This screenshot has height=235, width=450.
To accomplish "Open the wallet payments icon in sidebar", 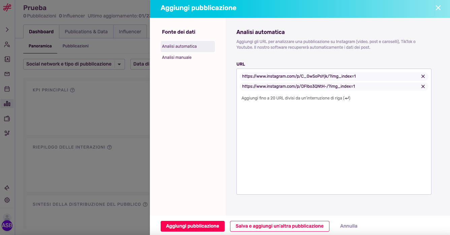I will [x=7, y=118].
